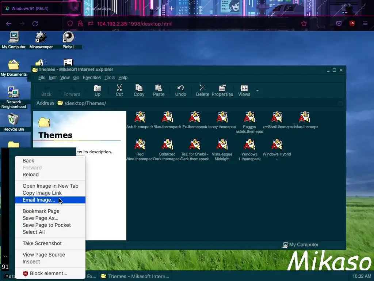This screenshot has height=281, width=374.
Task: Open the Edit menu
Action: pyautogui.click(x=53, y=78)
